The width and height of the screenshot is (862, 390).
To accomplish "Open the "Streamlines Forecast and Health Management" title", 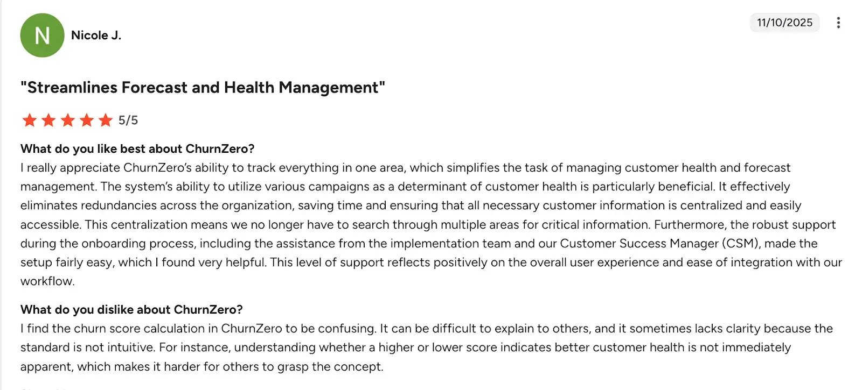I will [203, 87].
